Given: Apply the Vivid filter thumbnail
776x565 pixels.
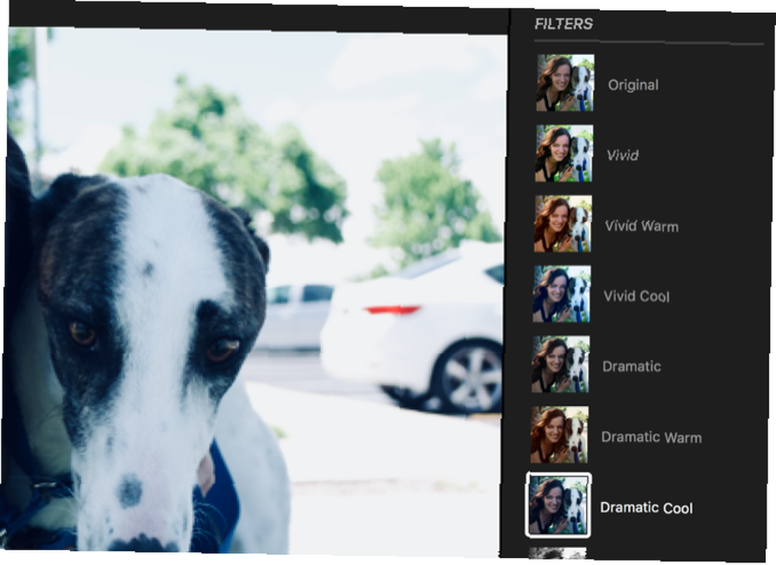Looking at the screenshot, I should click(563, 154).
